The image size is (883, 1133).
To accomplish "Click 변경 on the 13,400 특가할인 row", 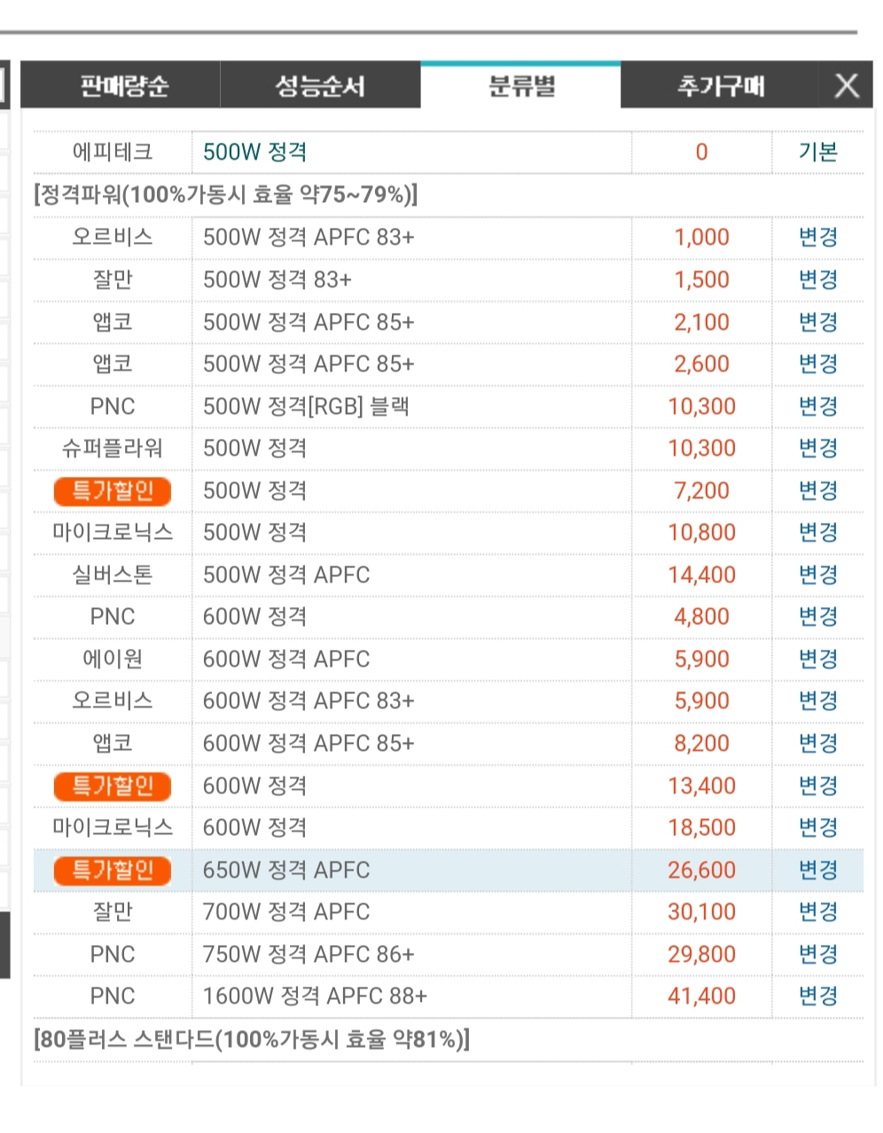I will coord(817,785).
